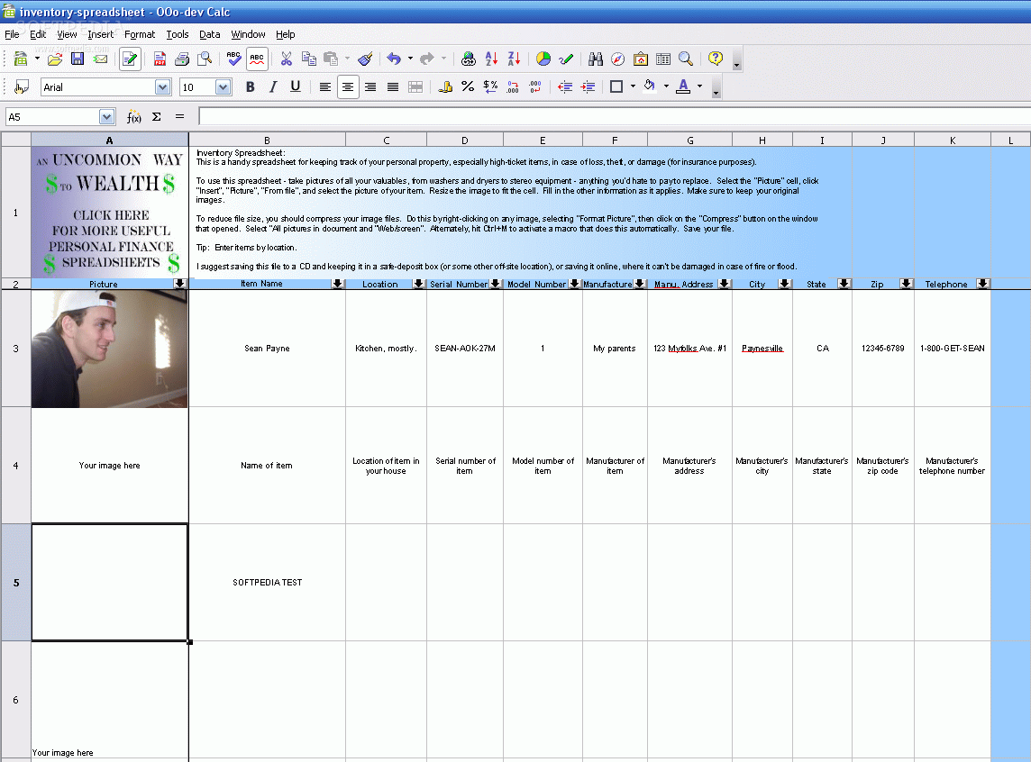Toggle Underline formatting
1031x762 pixels.
point(296,86)
